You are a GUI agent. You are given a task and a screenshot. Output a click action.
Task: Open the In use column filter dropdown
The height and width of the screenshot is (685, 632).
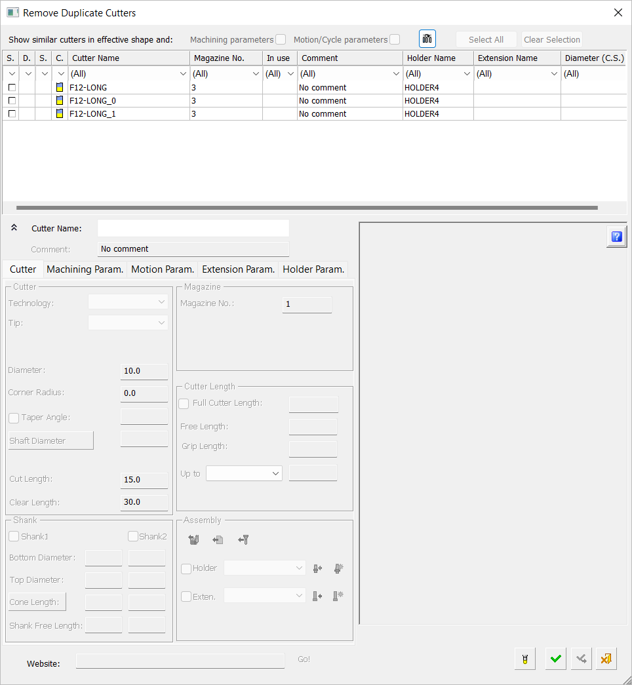(x=290, y=74)
